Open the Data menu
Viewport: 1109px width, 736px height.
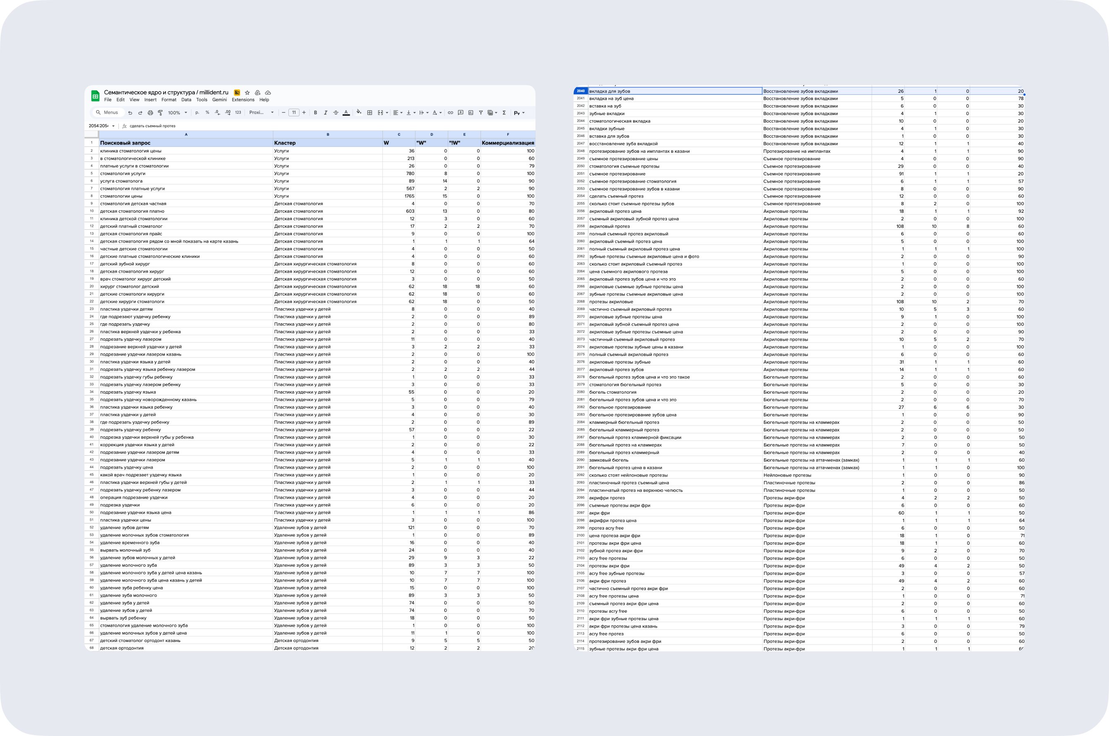186,99
